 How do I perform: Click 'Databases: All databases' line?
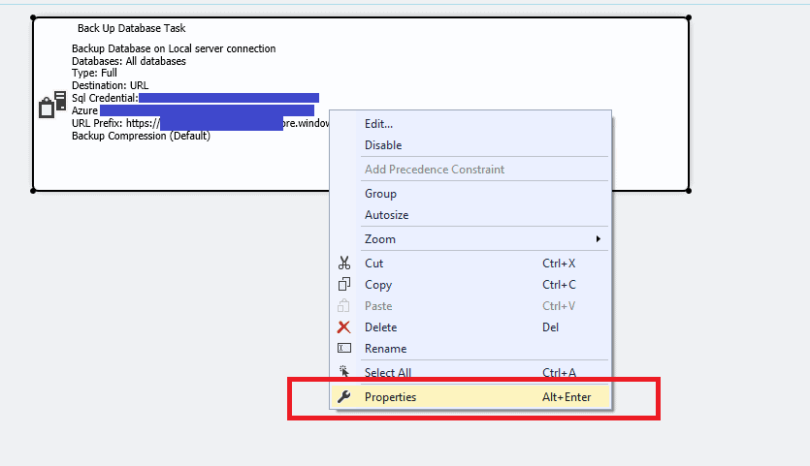point(129,61)
